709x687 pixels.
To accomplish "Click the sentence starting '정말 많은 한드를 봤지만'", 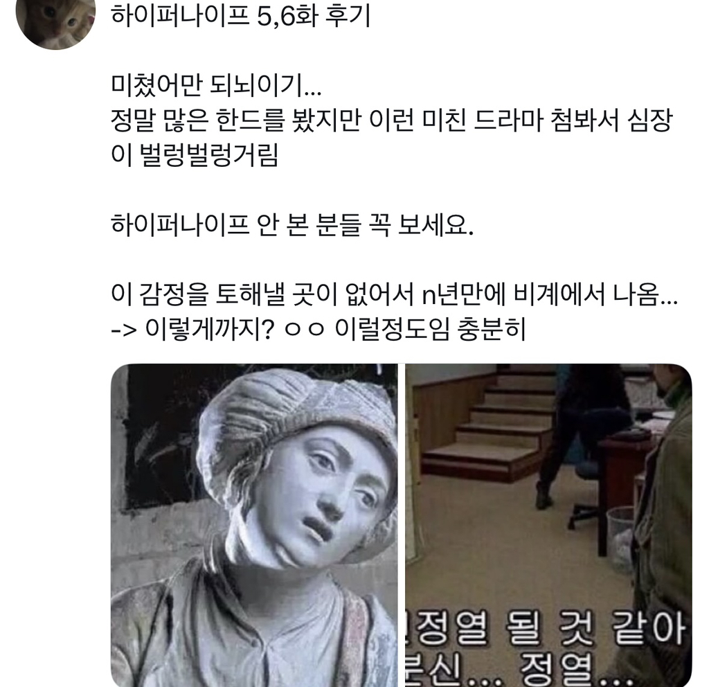I will pyautogui.click(x=392, y=121).
